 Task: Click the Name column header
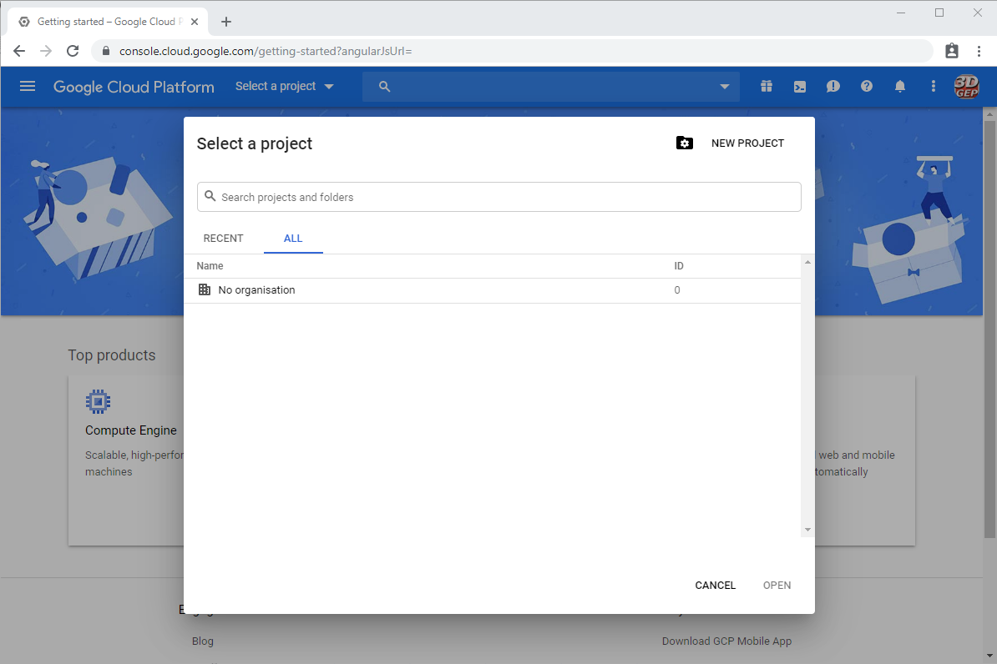(210, 266)
